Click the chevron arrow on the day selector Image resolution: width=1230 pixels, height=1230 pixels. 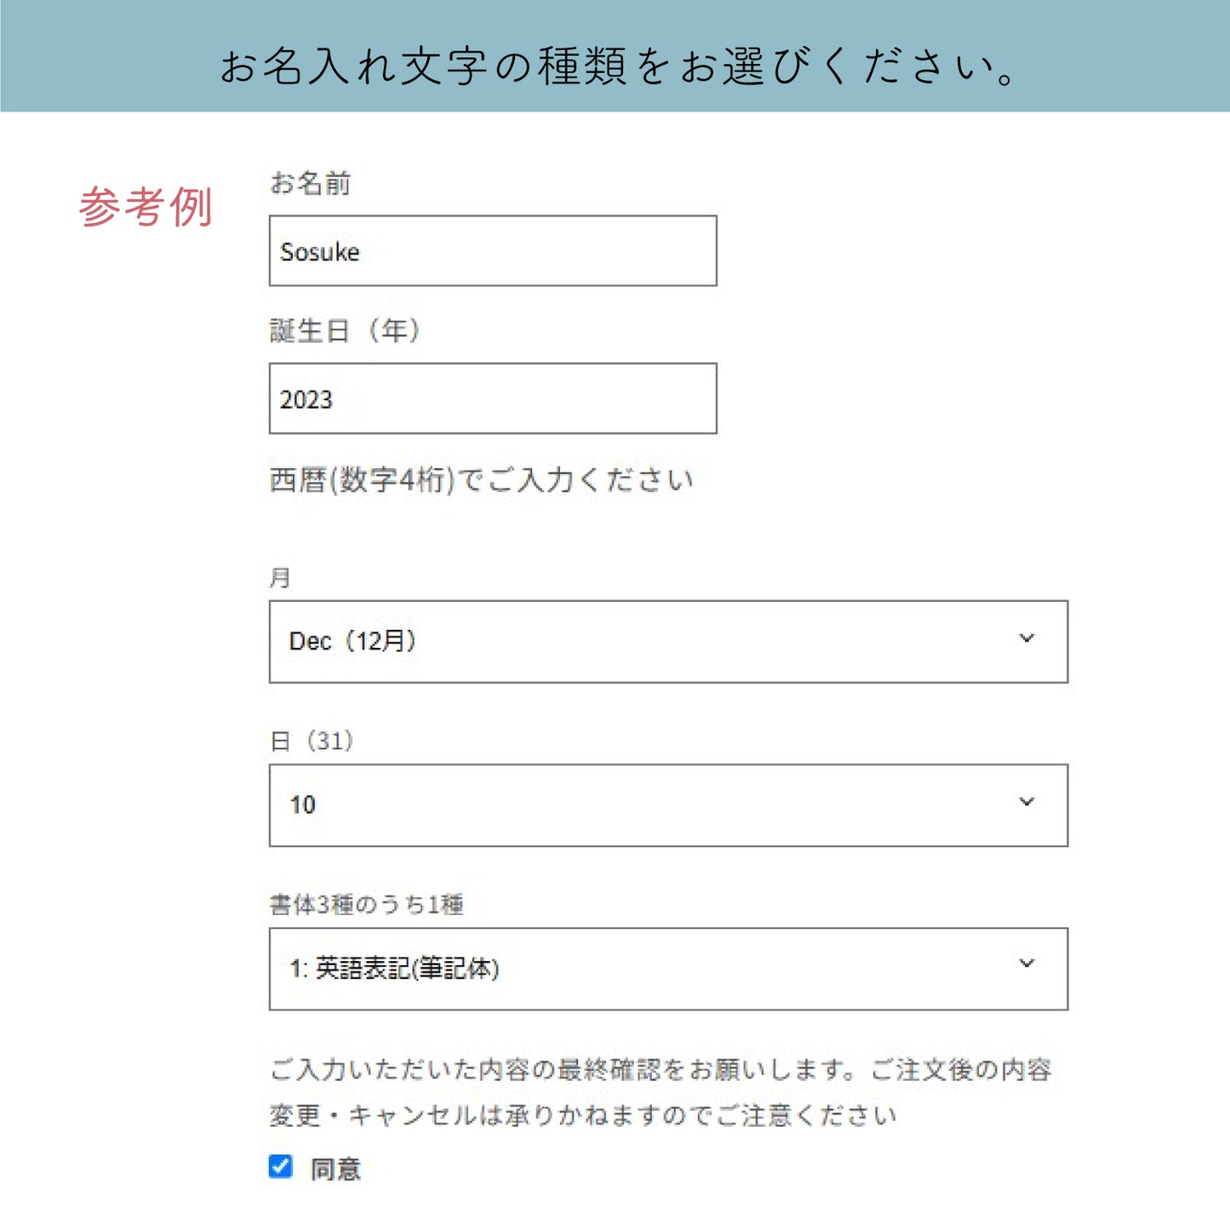point(1027,802)
